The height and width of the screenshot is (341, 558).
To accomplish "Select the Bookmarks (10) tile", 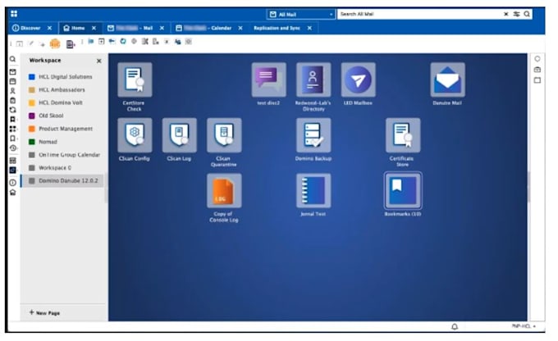I will point(403,191).
